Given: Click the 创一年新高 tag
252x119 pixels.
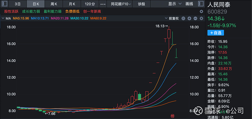Looking at the screenshot, I should click(x=92, y=12).
